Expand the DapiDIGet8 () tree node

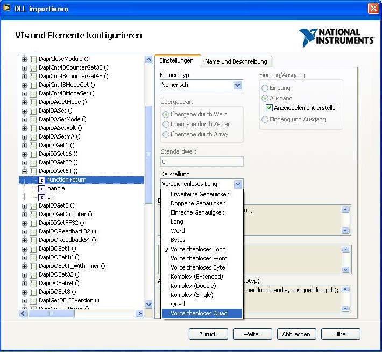click(24, 205)
